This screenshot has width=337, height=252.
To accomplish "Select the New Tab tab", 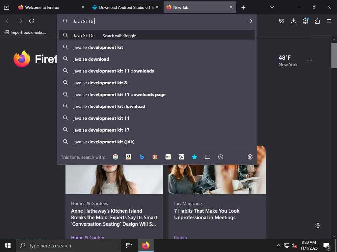I will [x=200, y=7].
